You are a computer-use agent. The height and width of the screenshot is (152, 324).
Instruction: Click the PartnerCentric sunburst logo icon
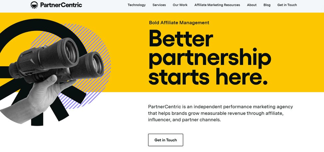[34, 5]
